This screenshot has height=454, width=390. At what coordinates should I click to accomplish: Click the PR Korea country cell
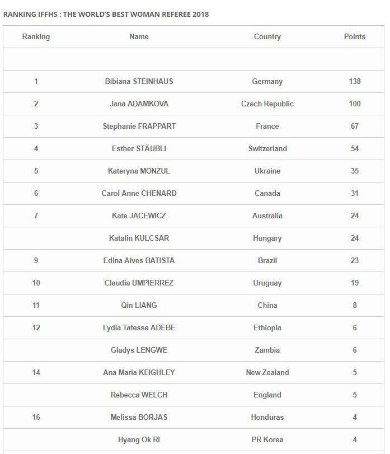tap(267, 440)
